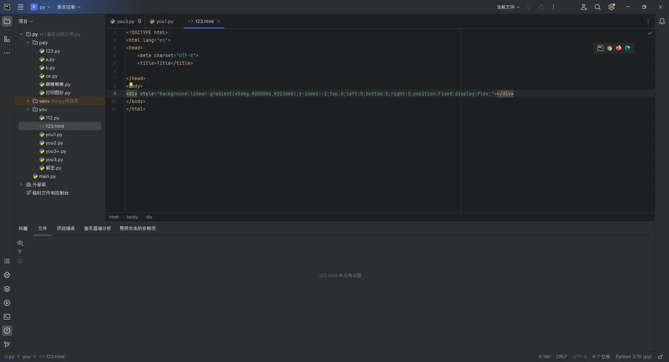Open the Terminal tool window
The image size is (669, 362).
click(x=7, y=317)
